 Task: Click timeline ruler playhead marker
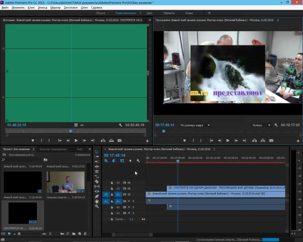178,161
